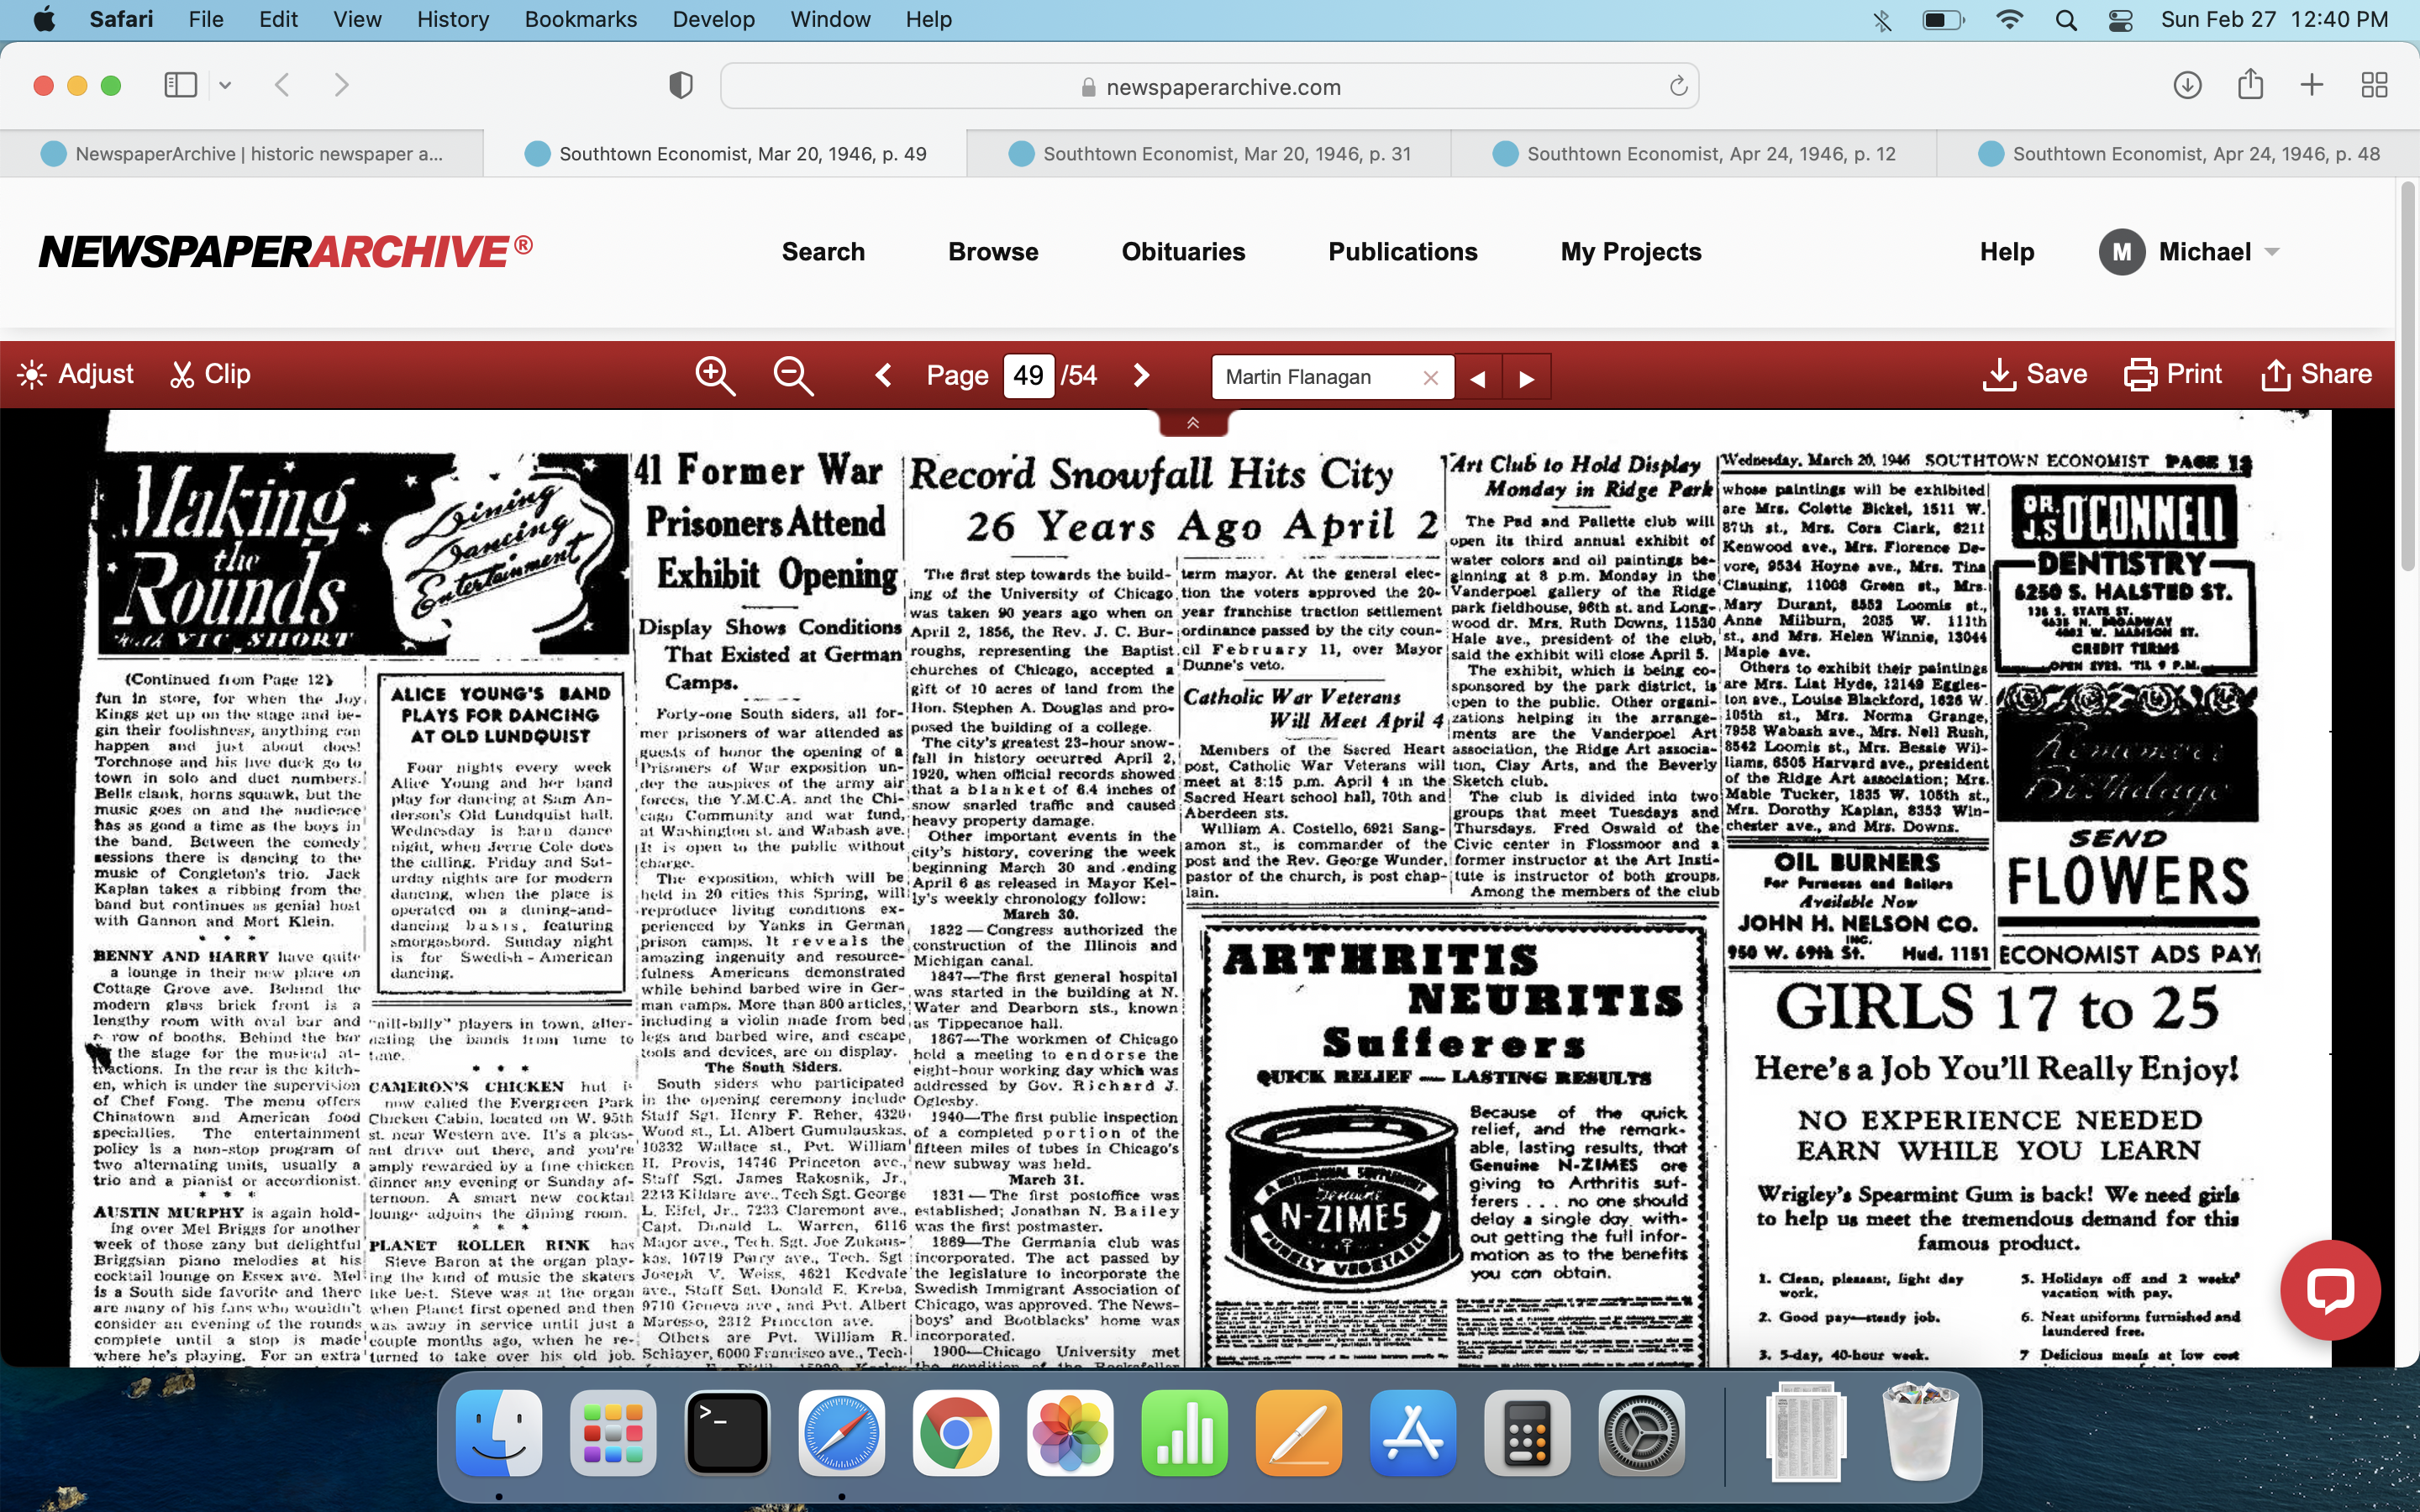
Task: Open the sidebar options chevron menu
Action: [225, 85]
